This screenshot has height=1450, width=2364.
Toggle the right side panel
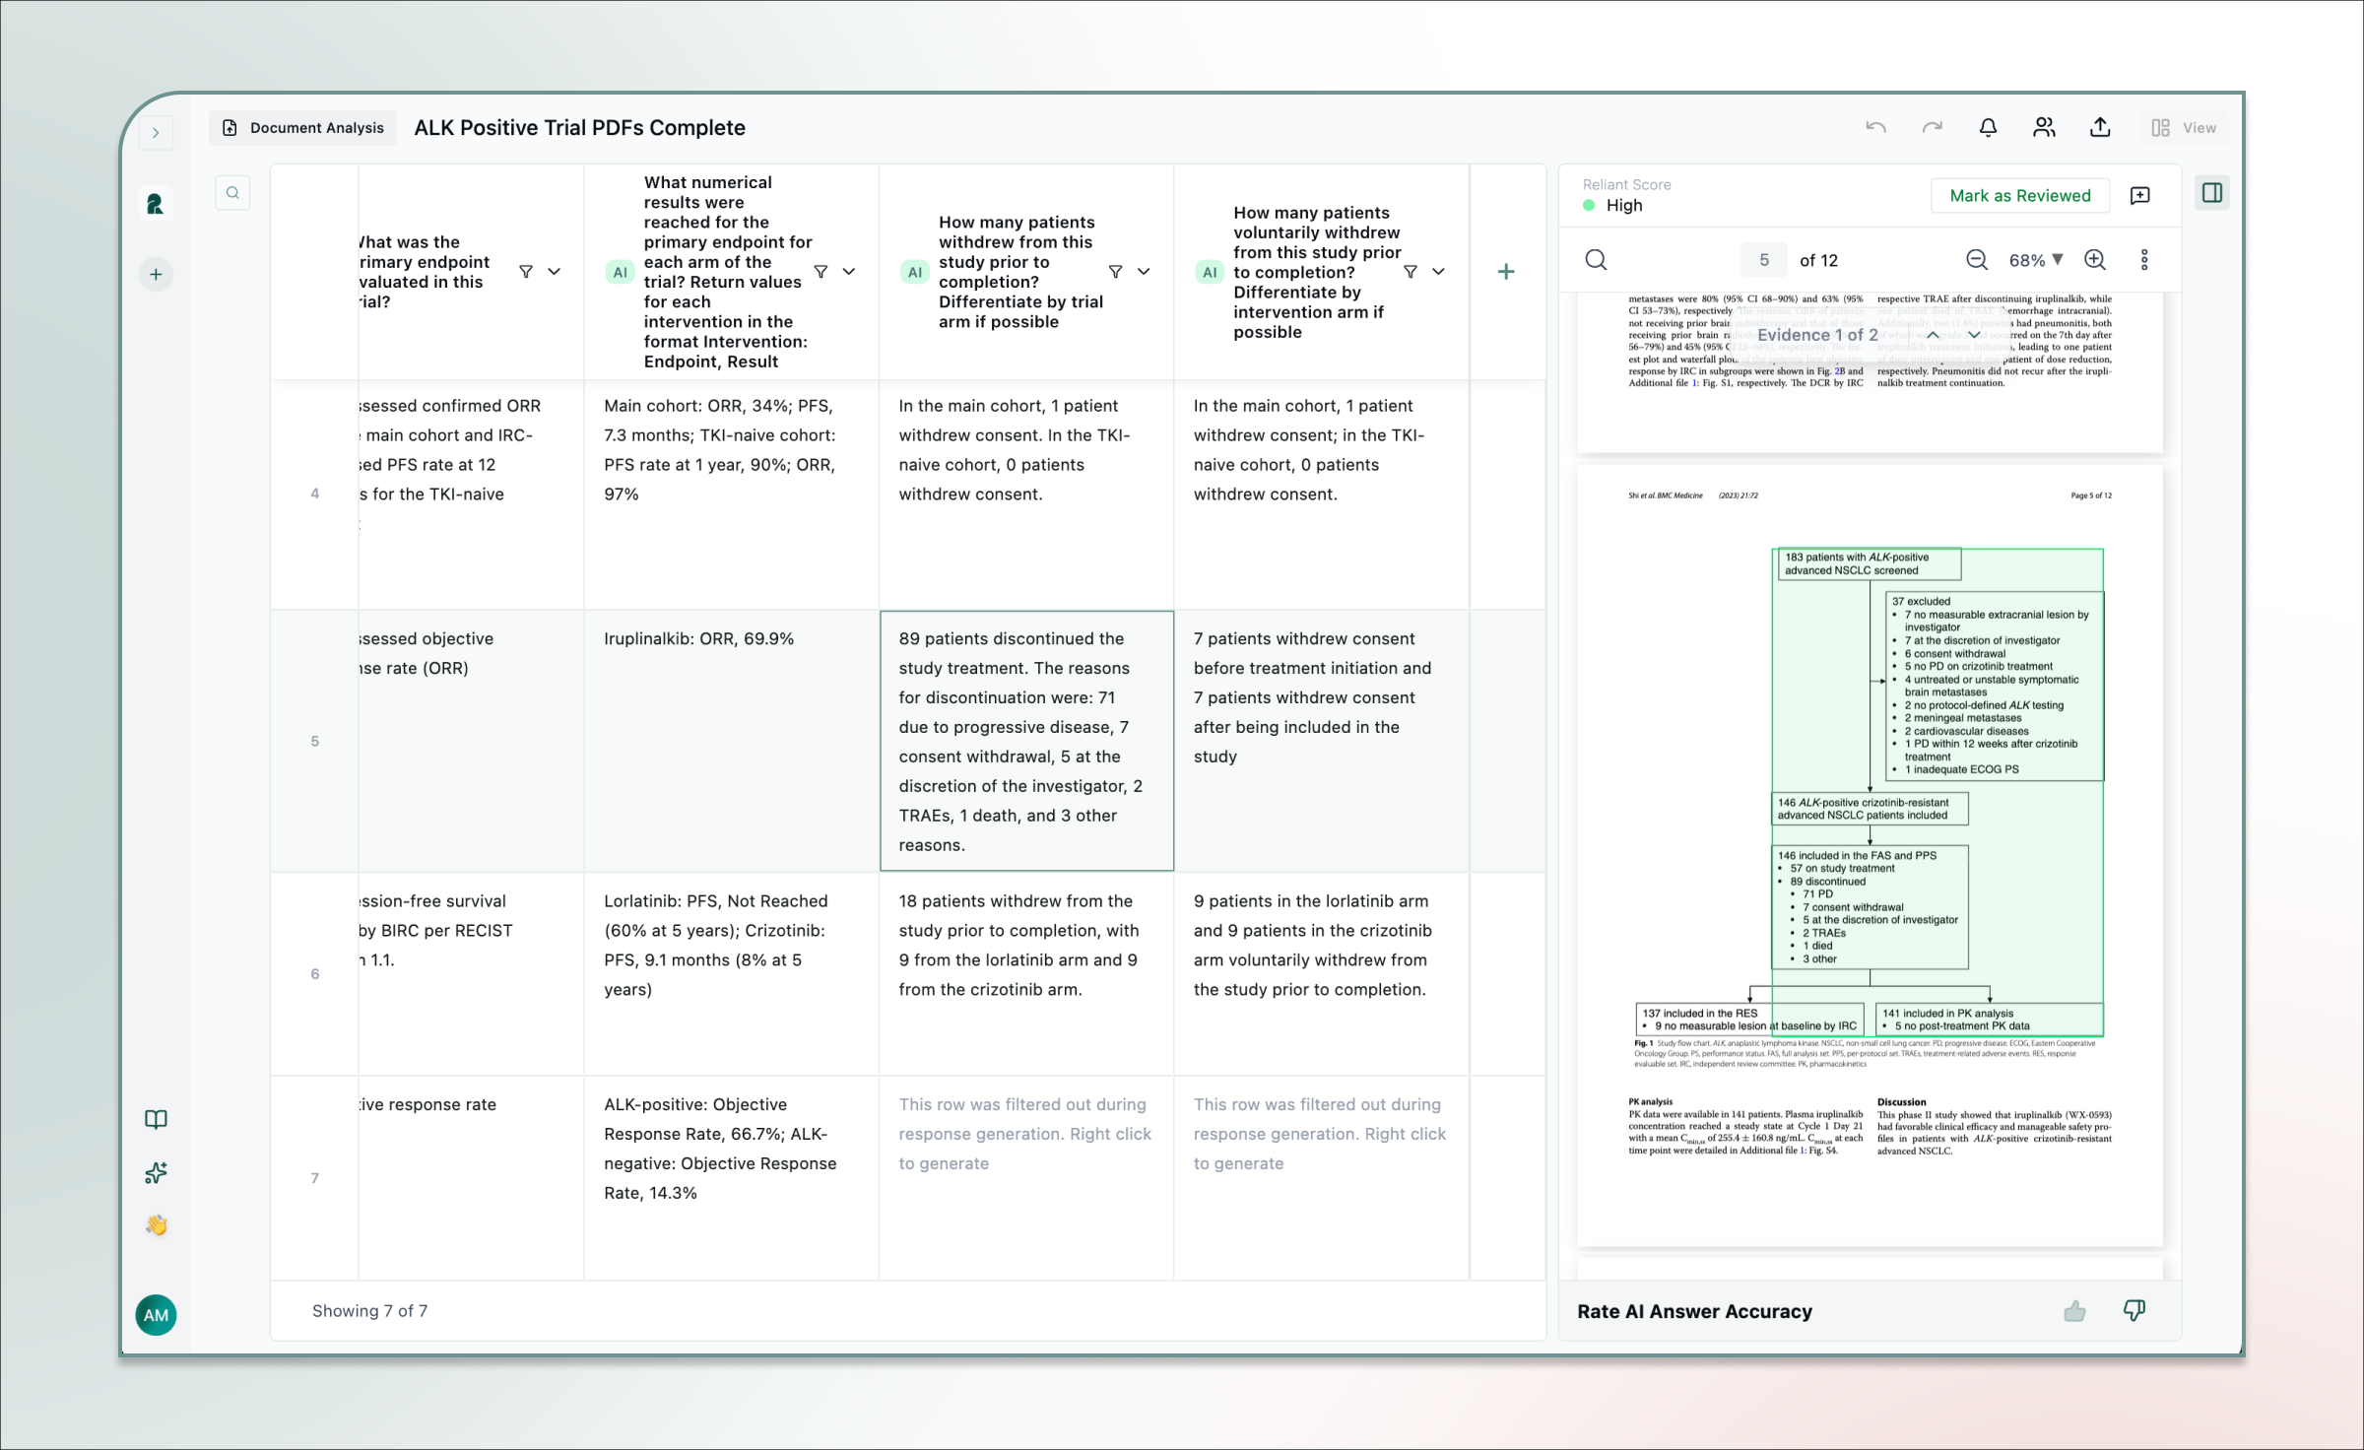[2212, 193]
